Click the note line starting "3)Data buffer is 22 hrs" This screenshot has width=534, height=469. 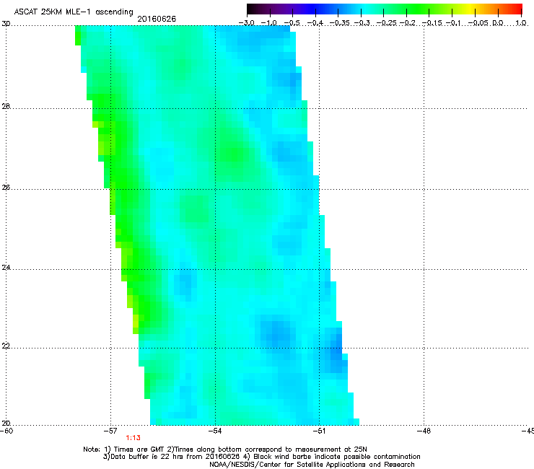pyautogui.click(x=261, y=457)
